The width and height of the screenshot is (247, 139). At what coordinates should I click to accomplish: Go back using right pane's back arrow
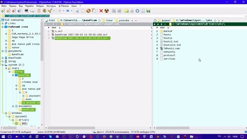click(154, 24)
